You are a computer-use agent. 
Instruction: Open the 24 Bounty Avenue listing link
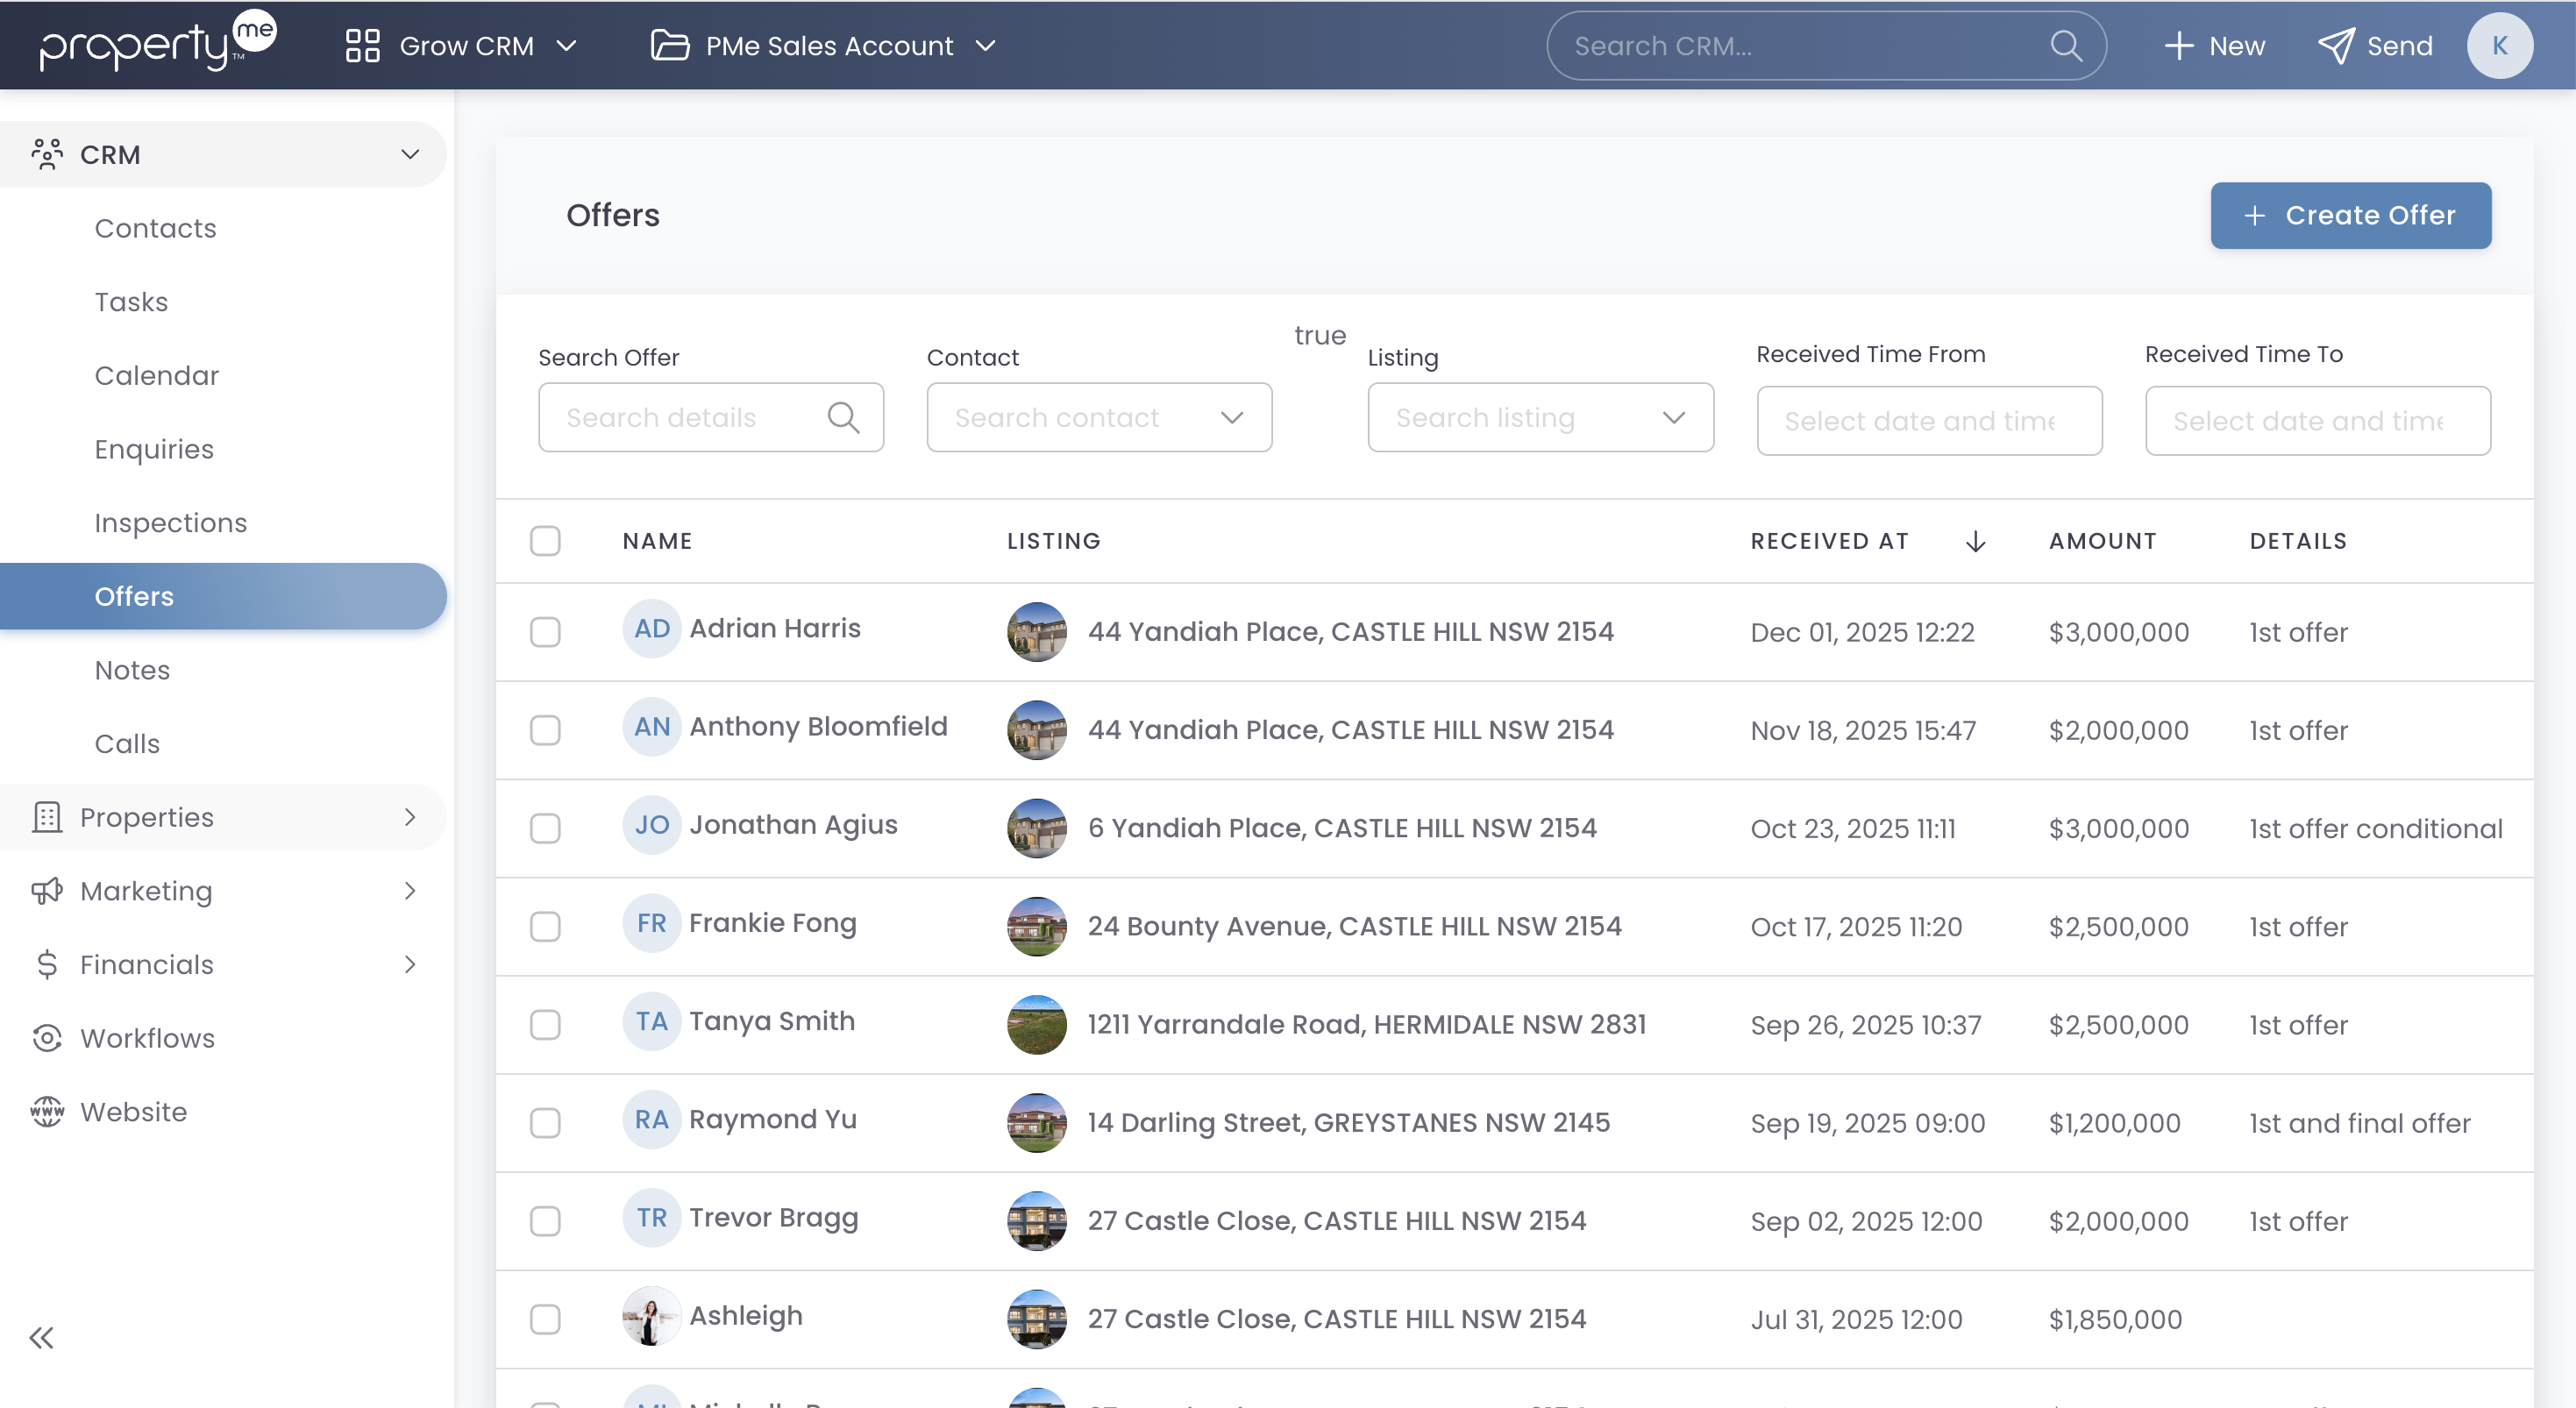click(1353, 926)
